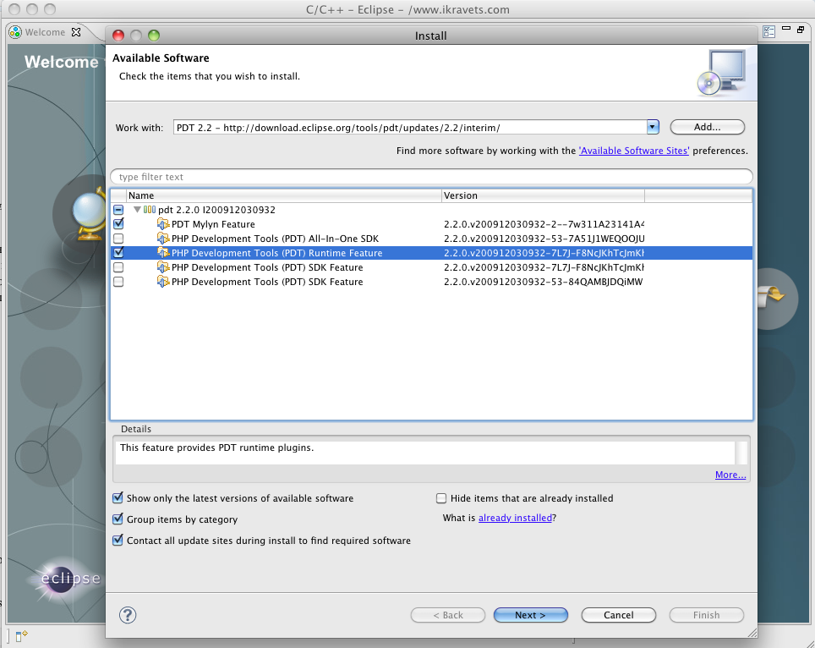Open the 'Available Software Sites' link

pyautogui.click(x=634, y=151)
